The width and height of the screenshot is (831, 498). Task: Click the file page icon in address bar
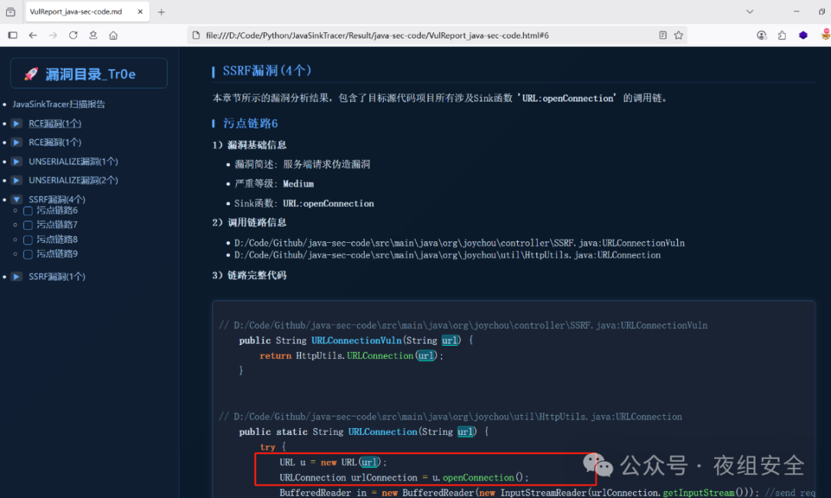(196, 35)
